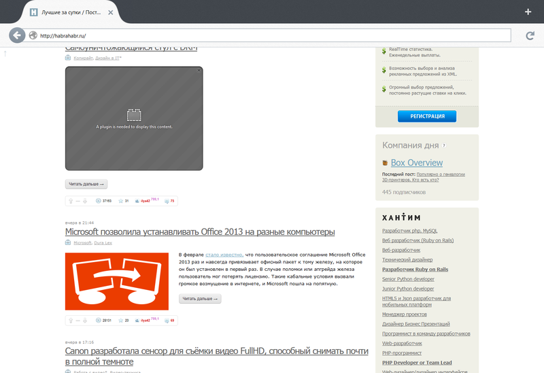Click the Box Overview company logo icon
544x373 pixels.
pos(385,163)
